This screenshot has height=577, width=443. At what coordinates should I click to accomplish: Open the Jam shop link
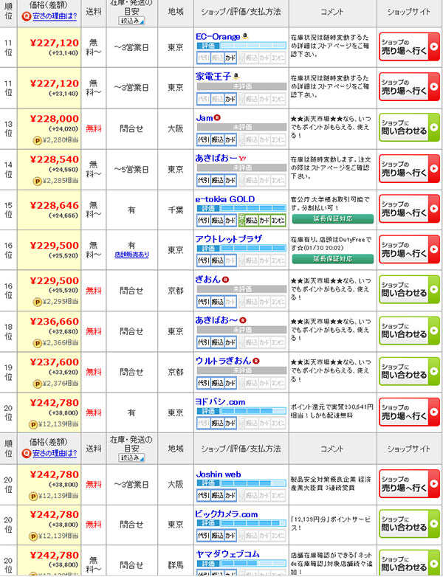[x=205, y=118]
